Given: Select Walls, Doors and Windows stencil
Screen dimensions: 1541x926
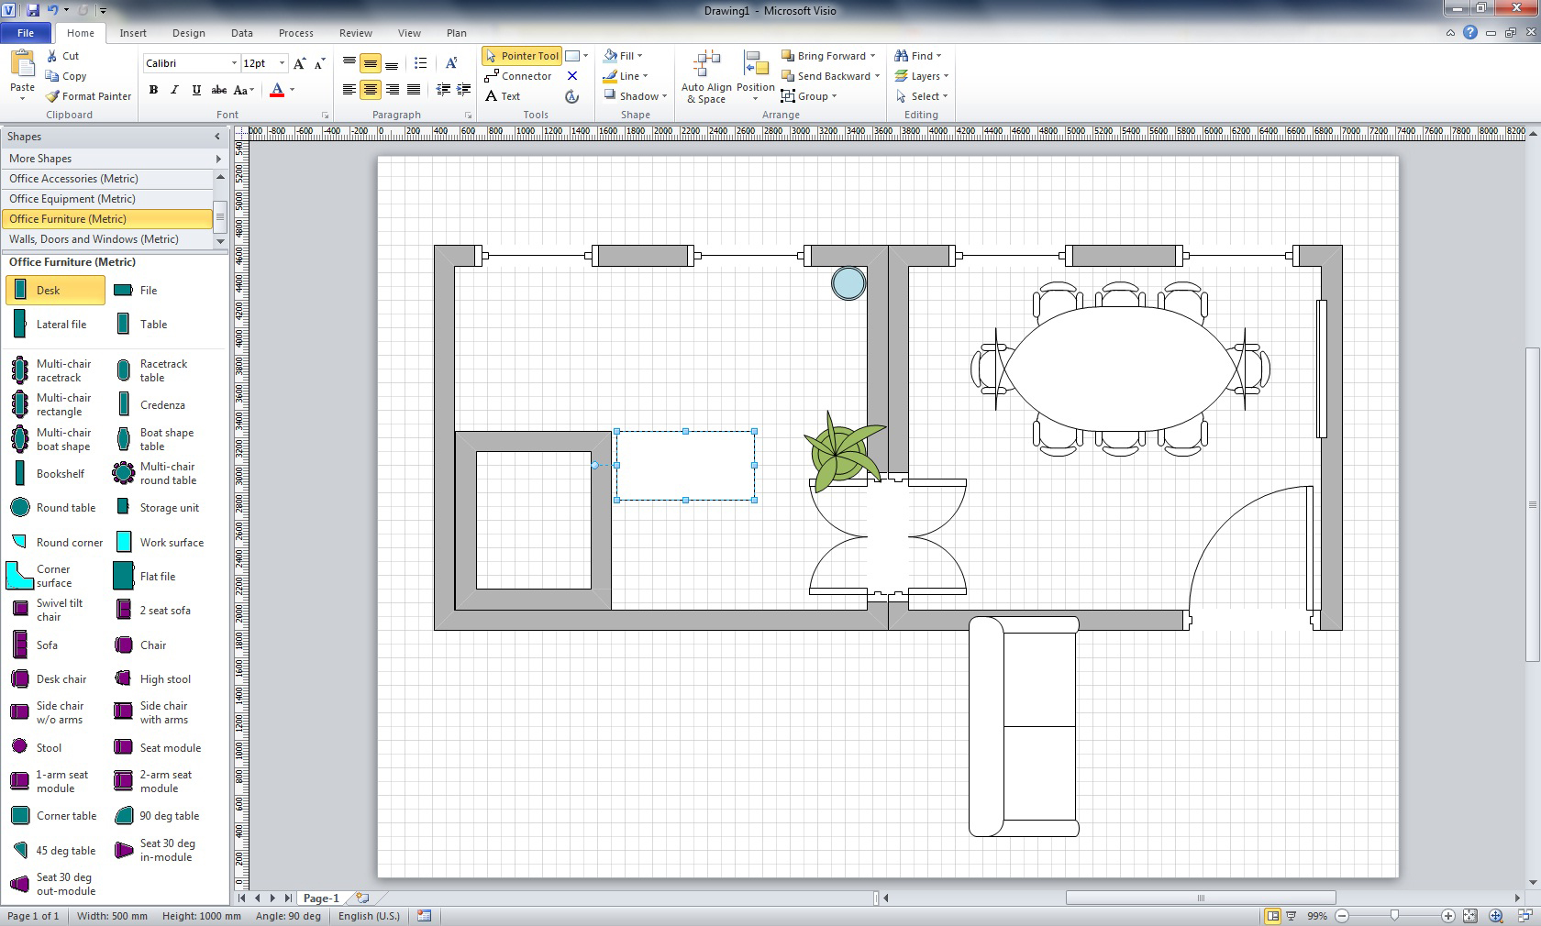Looking at the screenshot, I should coord(94,239).
